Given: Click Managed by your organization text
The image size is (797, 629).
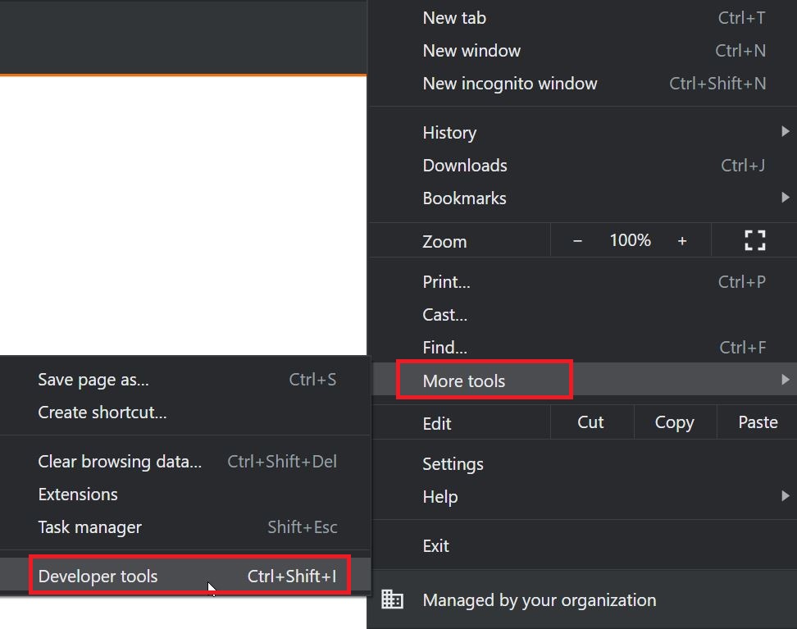Looking at the screenshot, I should tap(540, 600).
